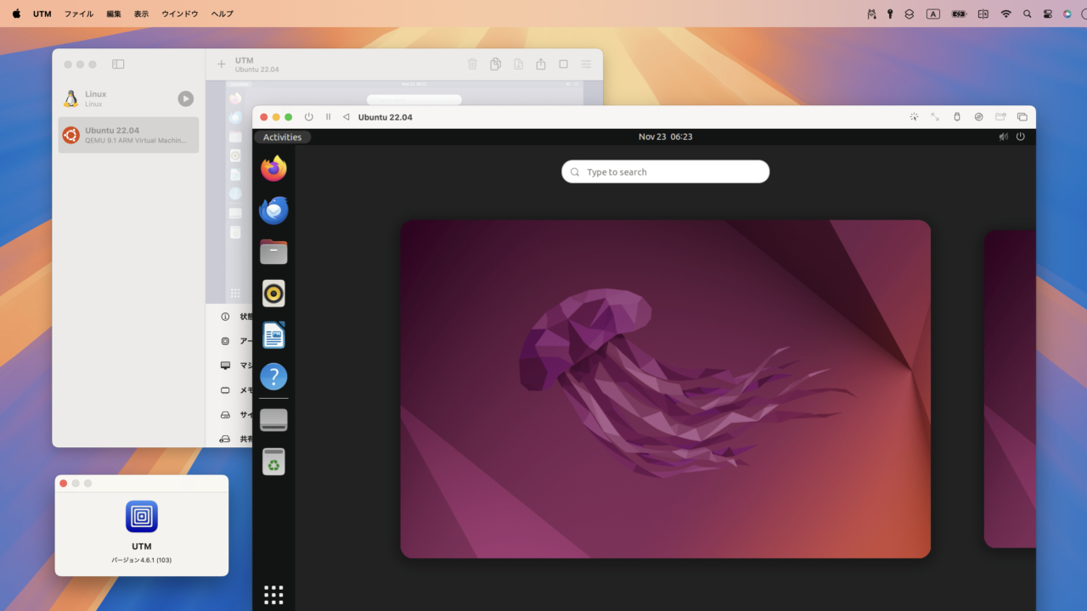
Task: Show Applications grid in Ubuntu dock
Action: (273, 595)
